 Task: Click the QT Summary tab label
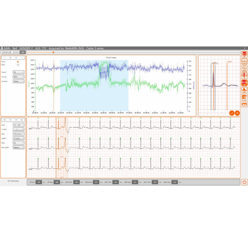click(x=13, y=181)
